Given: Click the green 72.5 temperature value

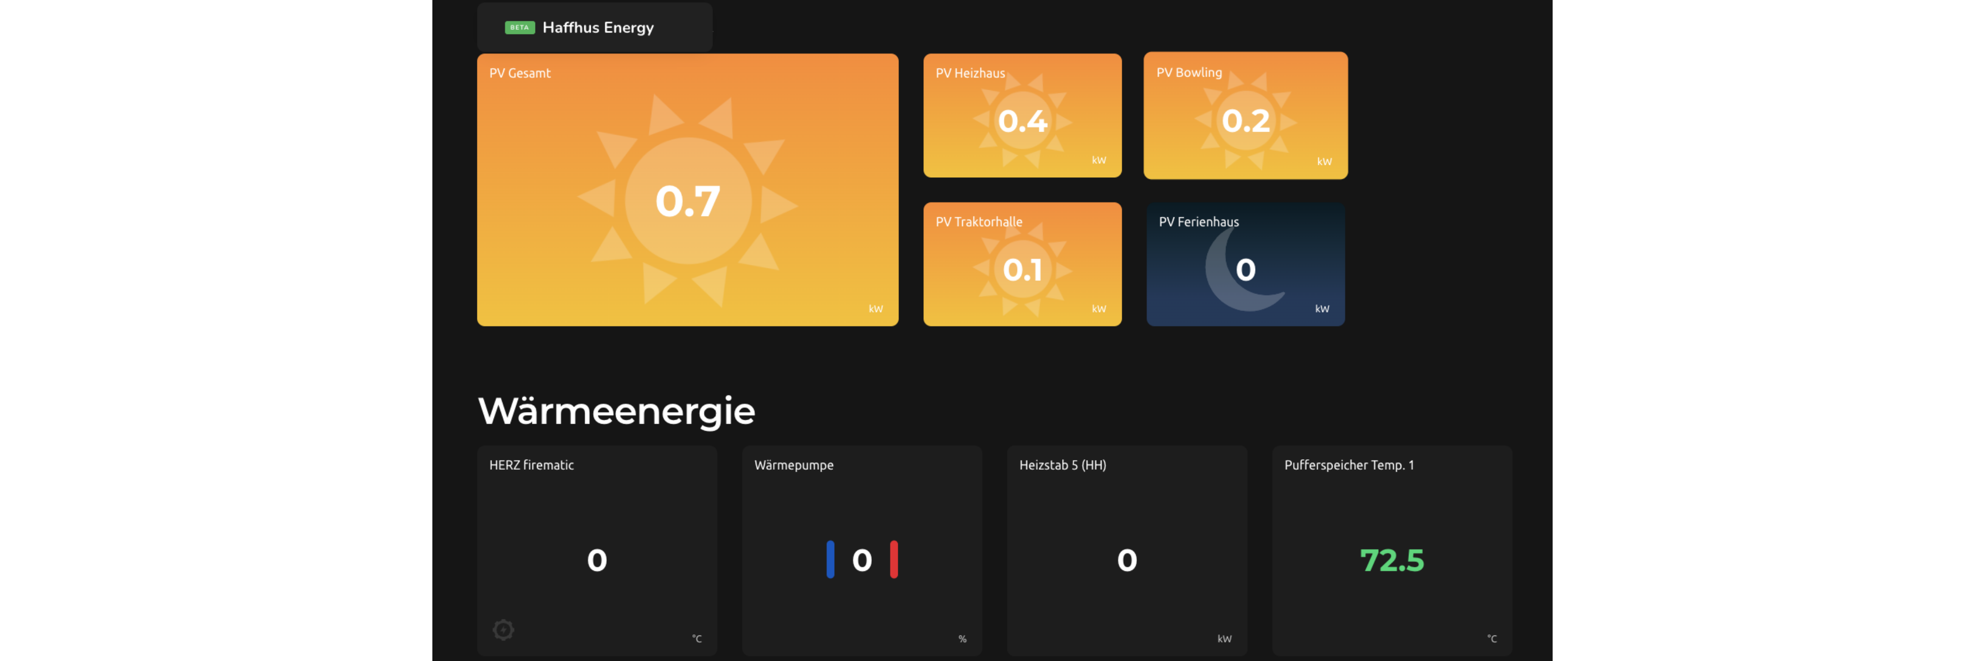Looking at the screenshot, I should point(1392,560).
